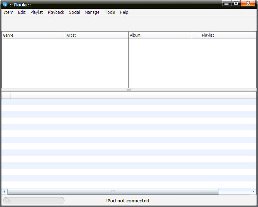
Task: Open the Help menu
Action: (x=124, y=12)
